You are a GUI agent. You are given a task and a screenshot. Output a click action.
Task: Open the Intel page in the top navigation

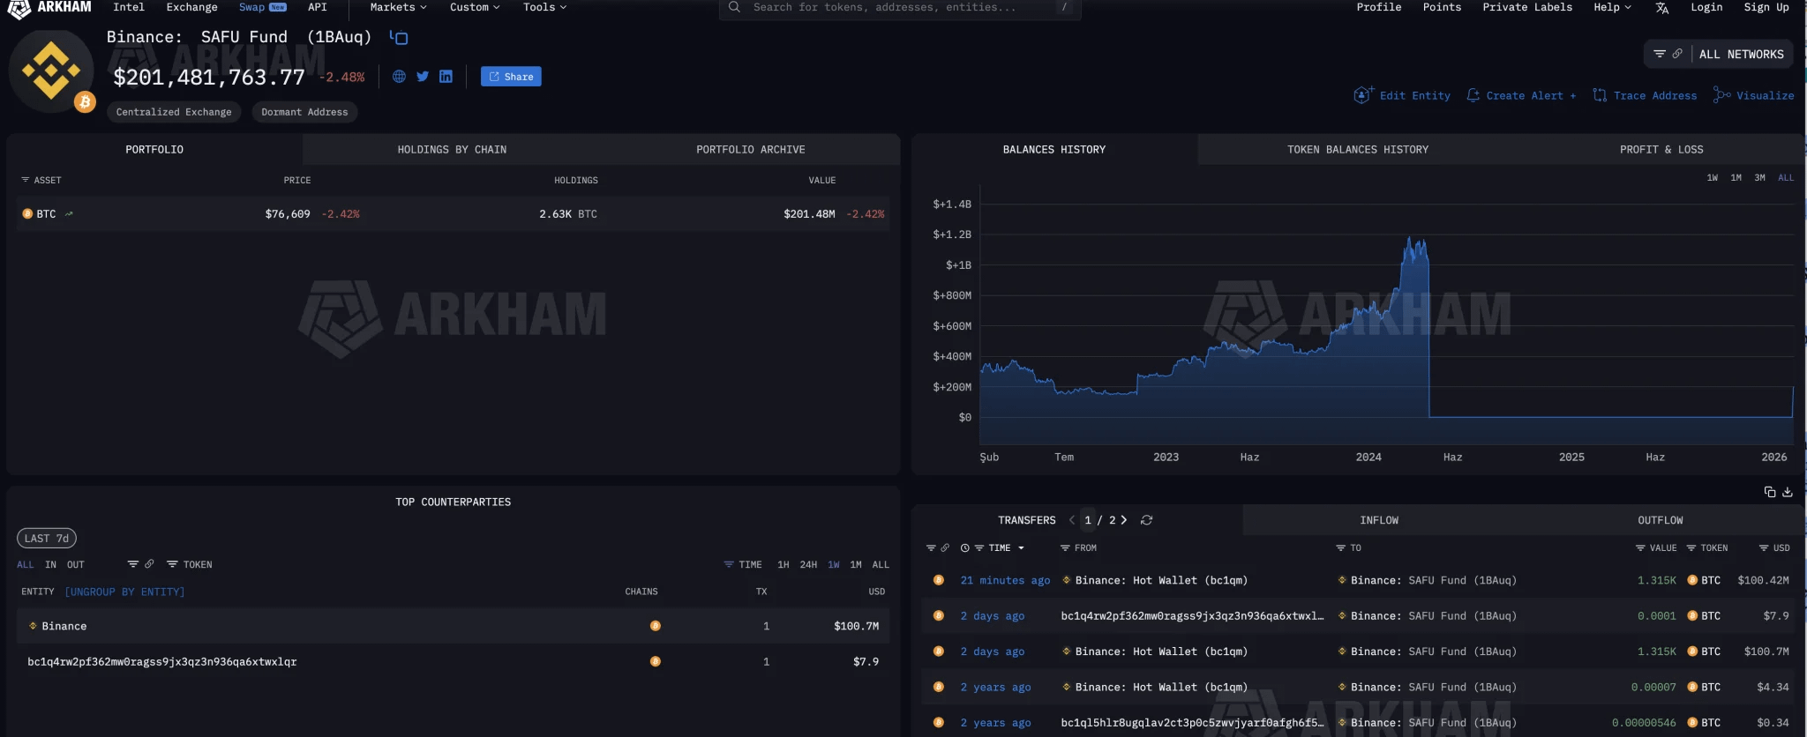129,7
